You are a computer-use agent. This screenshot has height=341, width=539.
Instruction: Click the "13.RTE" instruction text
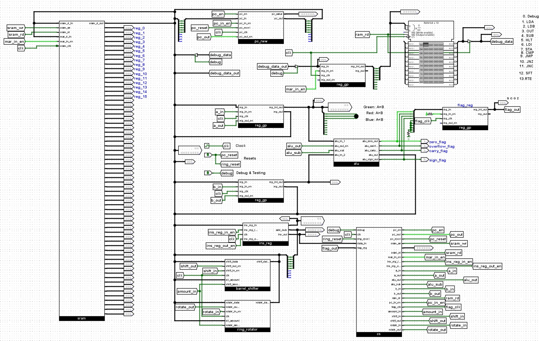click(526, 79)
